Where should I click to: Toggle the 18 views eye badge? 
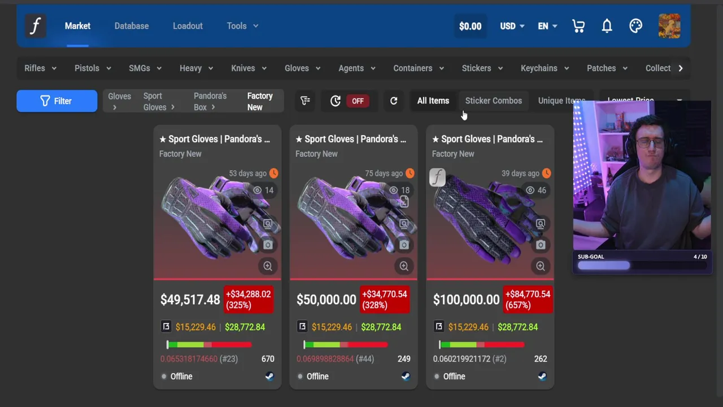tap(399, 190)
